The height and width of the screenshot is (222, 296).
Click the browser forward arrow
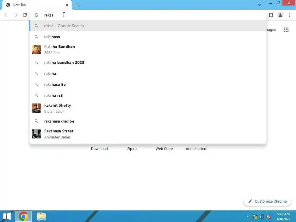tap(16, 15)
